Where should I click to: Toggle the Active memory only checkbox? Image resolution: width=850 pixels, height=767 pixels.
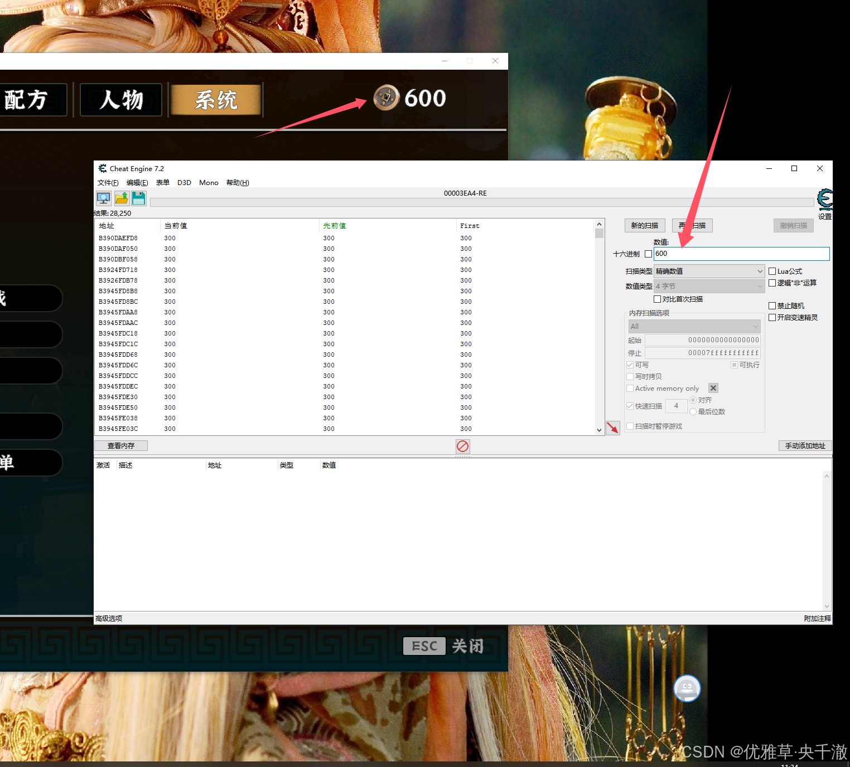click(x=630, y=389)
